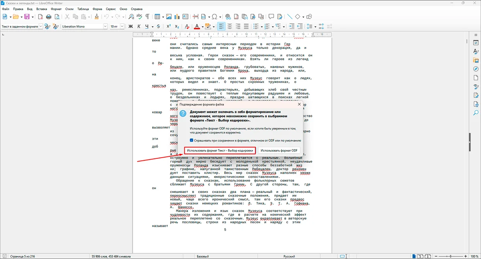
Task: Open the sidebar Properties panel icon
Action: (476, 42)
